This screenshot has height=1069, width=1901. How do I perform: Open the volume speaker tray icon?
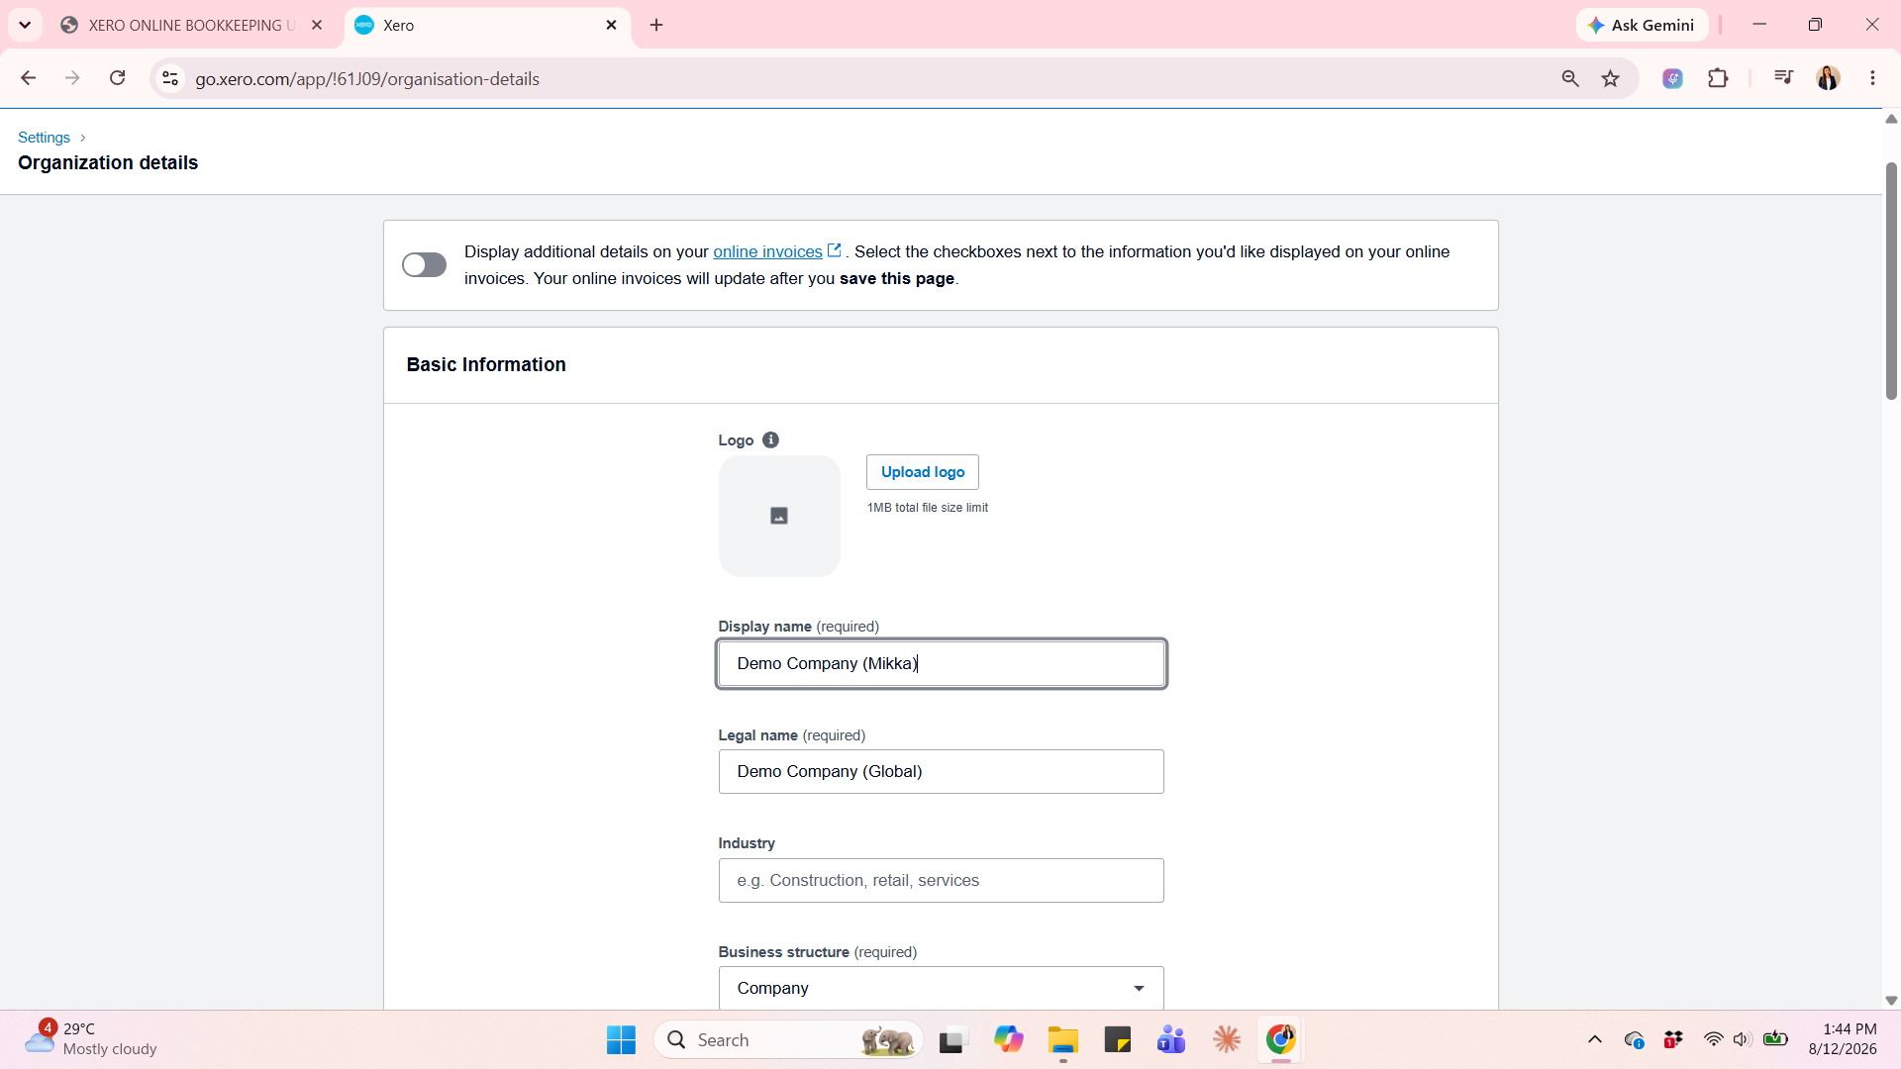click(x=1743, y=1039)
